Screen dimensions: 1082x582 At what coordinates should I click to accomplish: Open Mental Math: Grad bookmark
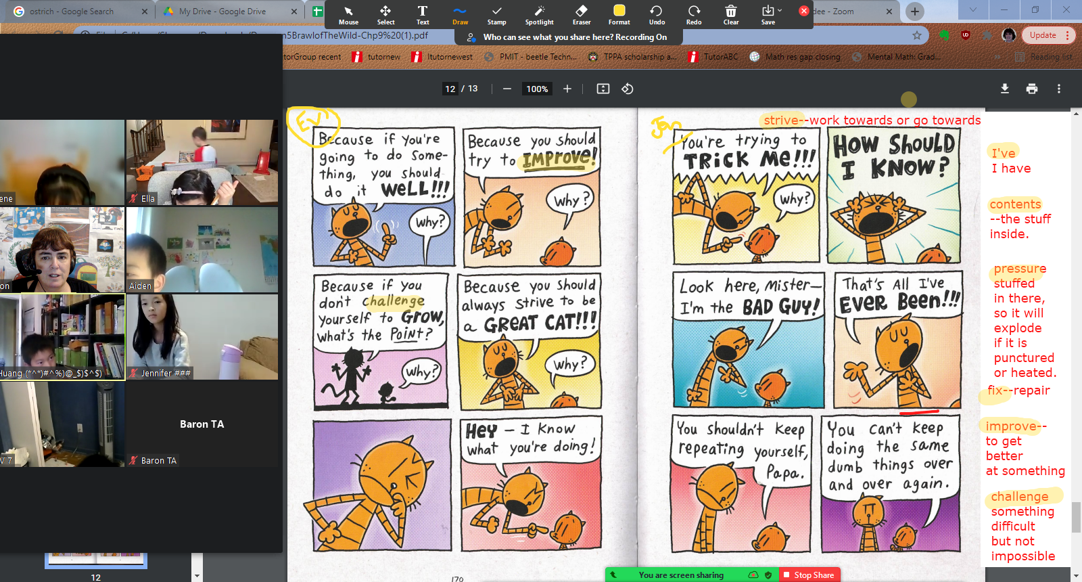[897, 57]
